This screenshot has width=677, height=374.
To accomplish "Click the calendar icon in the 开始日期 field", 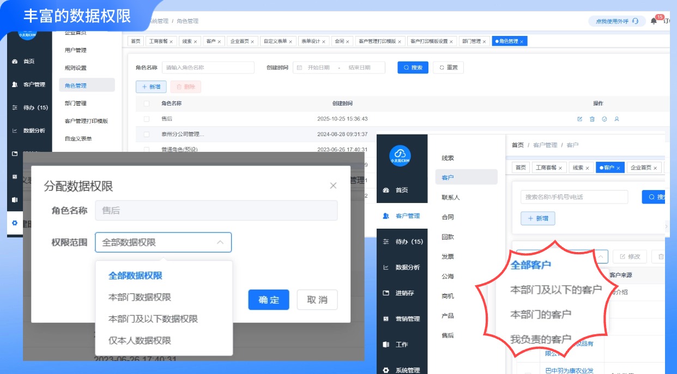I will click(299, 68).
